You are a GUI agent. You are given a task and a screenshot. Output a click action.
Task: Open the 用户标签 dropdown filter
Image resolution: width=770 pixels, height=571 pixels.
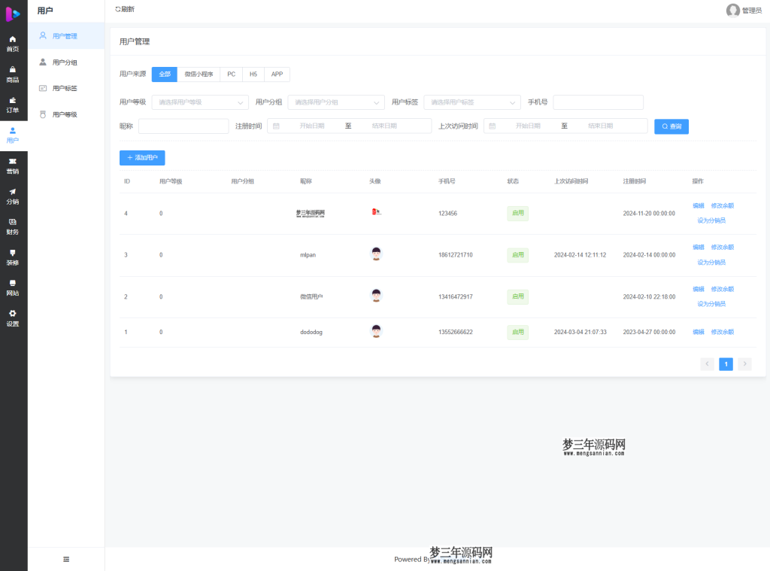pos(472,102)
